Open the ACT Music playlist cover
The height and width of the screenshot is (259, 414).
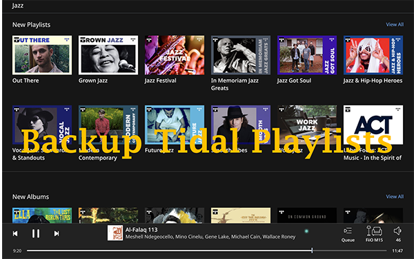373,125
